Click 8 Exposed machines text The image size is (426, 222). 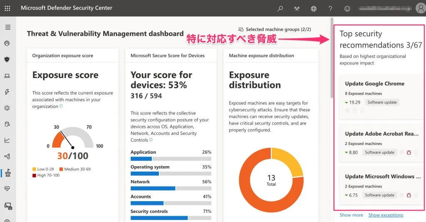click(364, 94)
